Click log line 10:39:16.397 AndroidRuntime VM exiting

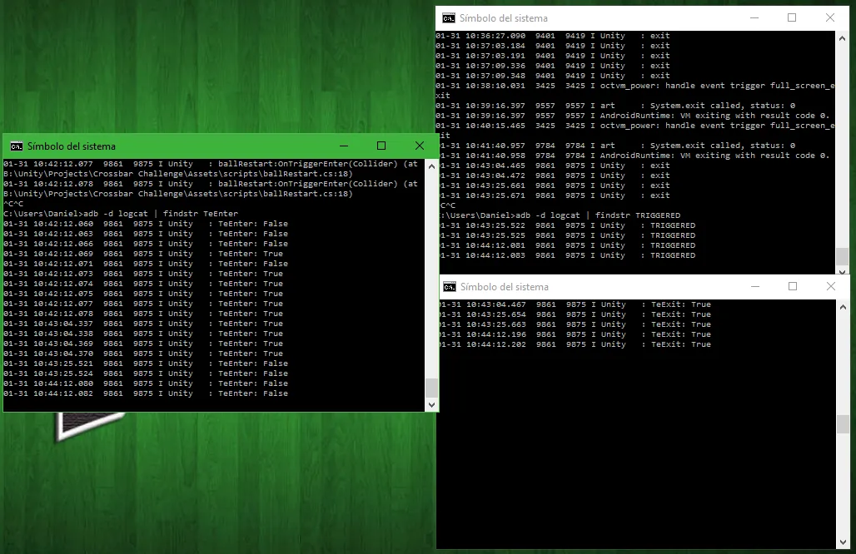[x=633, y=116]
